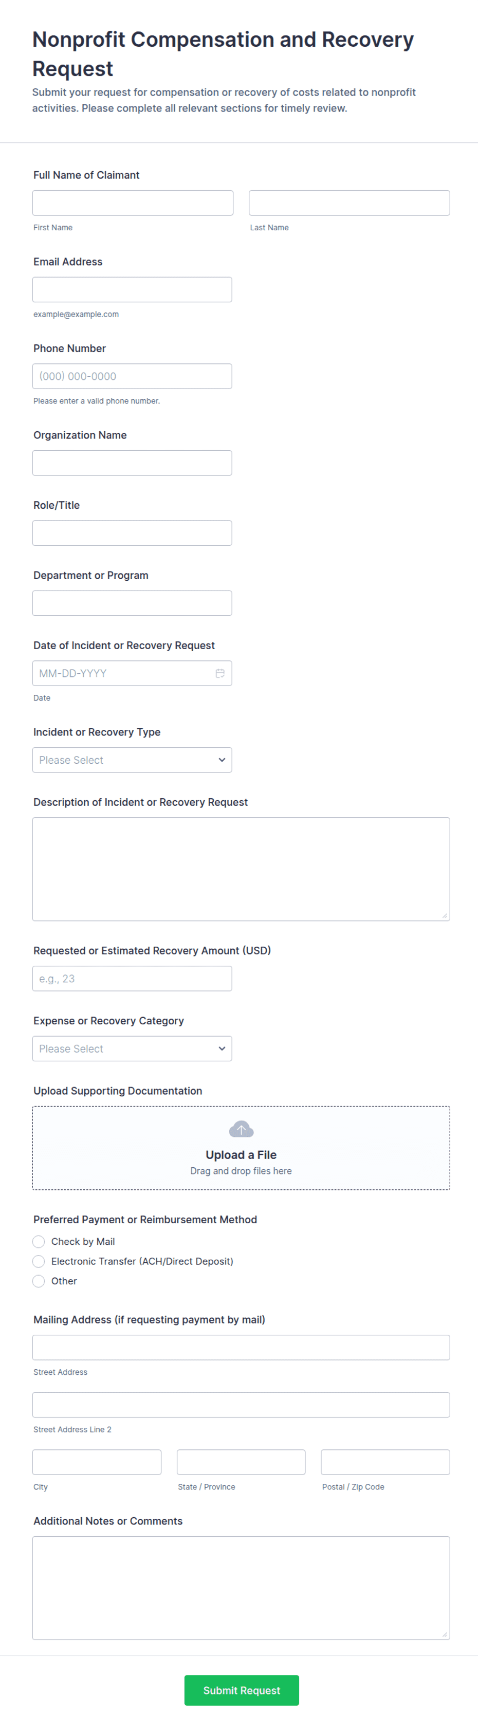478x1731 pixels.
Task: Click into the Last Name field
Action: (x=349, y=203)
